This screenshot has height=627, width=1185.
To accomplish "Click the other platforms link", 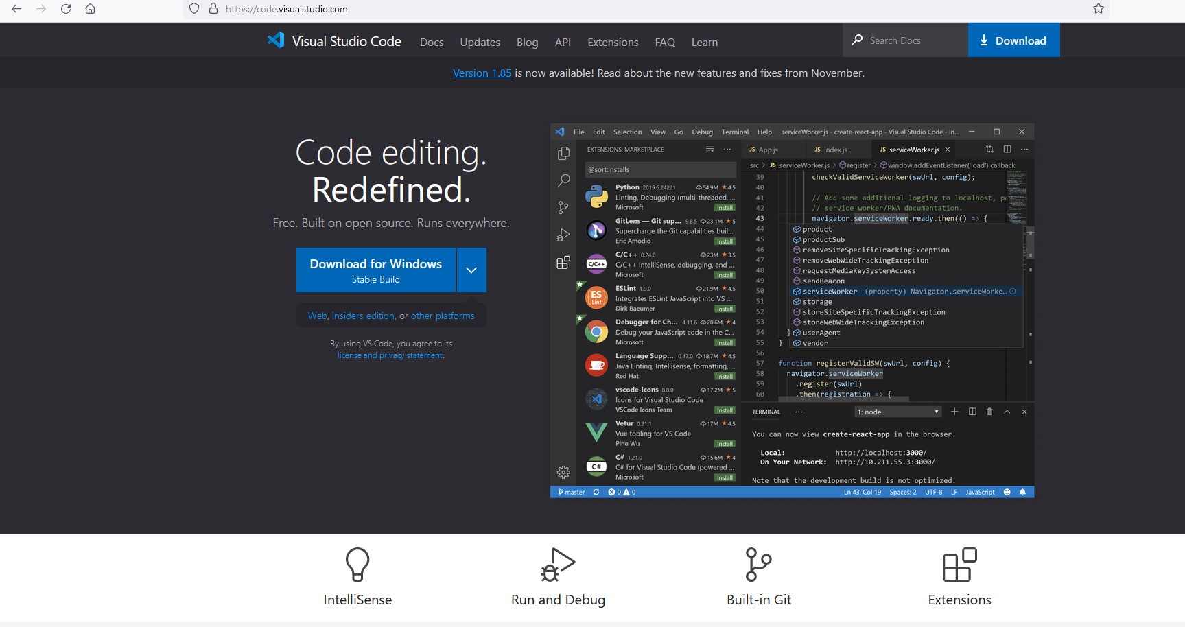I will pos(443,316).
